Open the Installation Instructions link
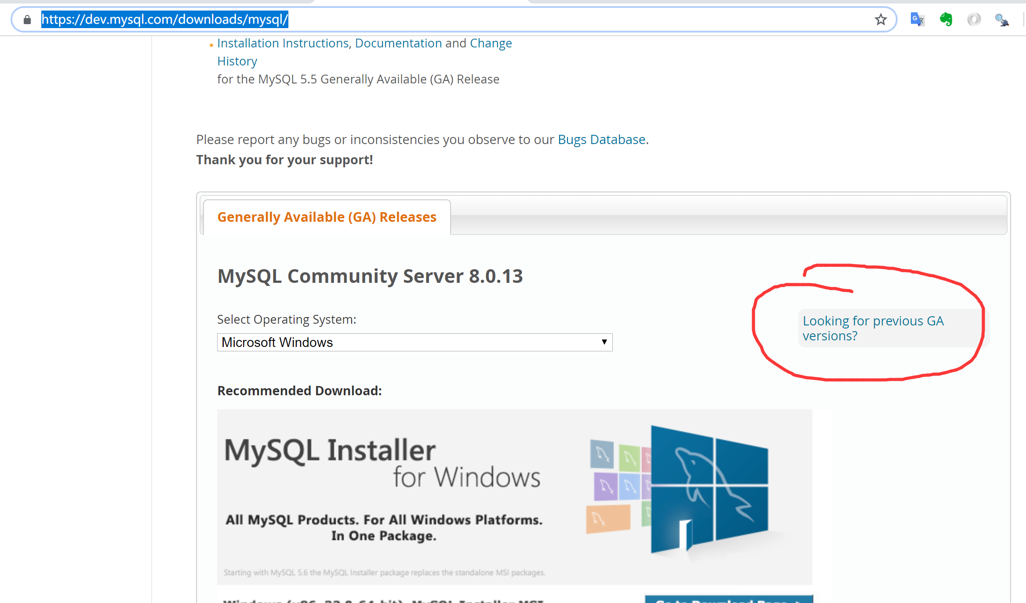 pyautogui.click(x=283, y=43)
